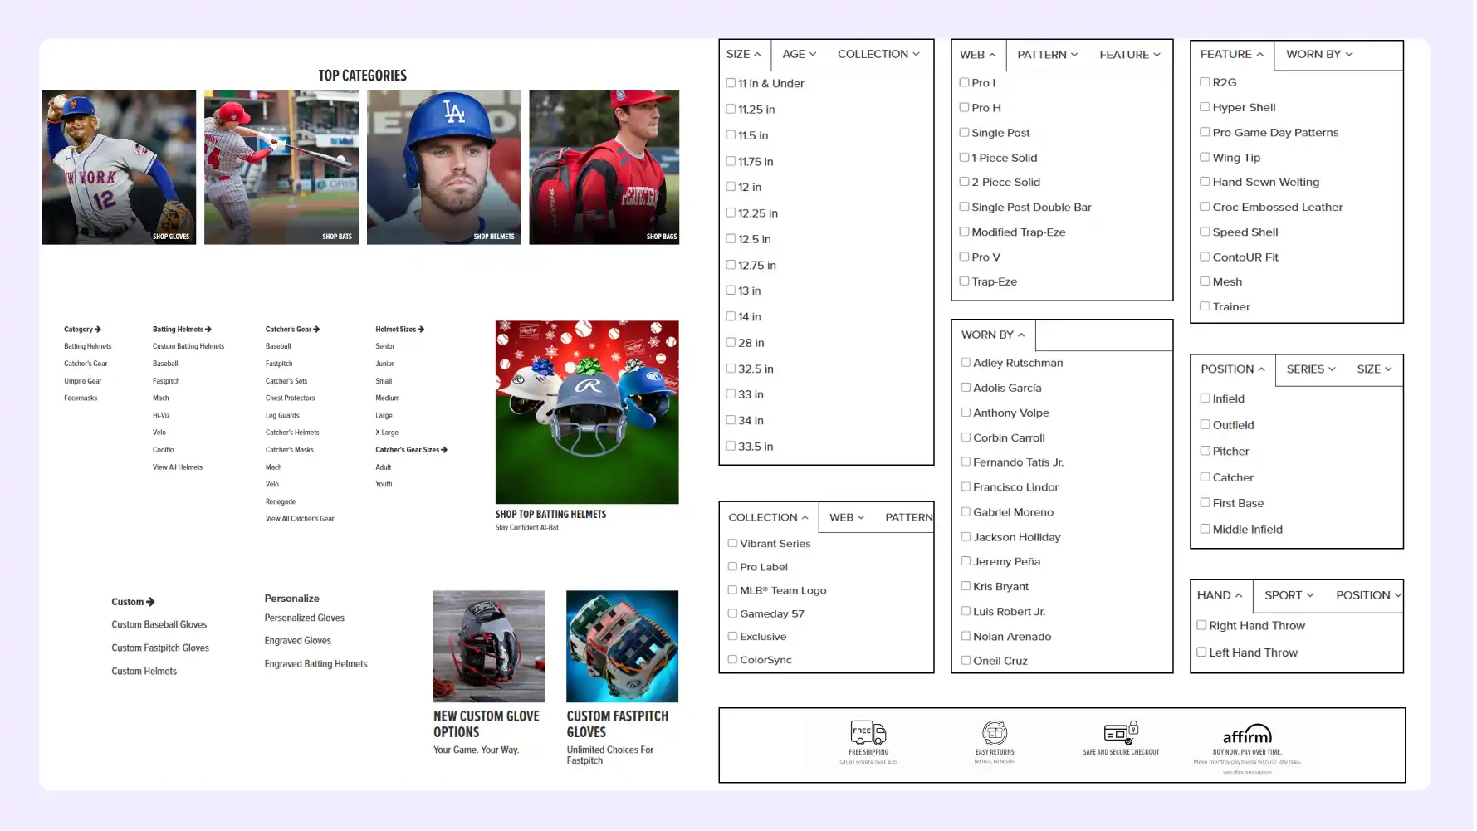Check the 12.5 in size checkbox
Viewport: 1477px width, 831px height.
[x=731, y=239]
